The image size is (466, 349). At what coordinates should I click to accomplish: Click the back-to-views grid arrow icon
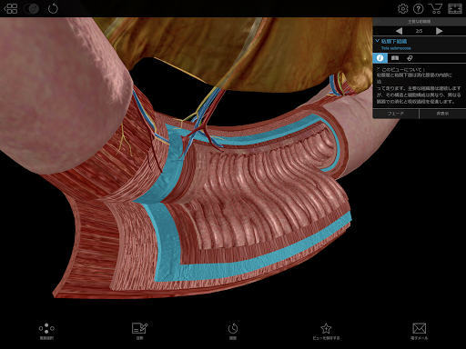click(x=11, y=8)
